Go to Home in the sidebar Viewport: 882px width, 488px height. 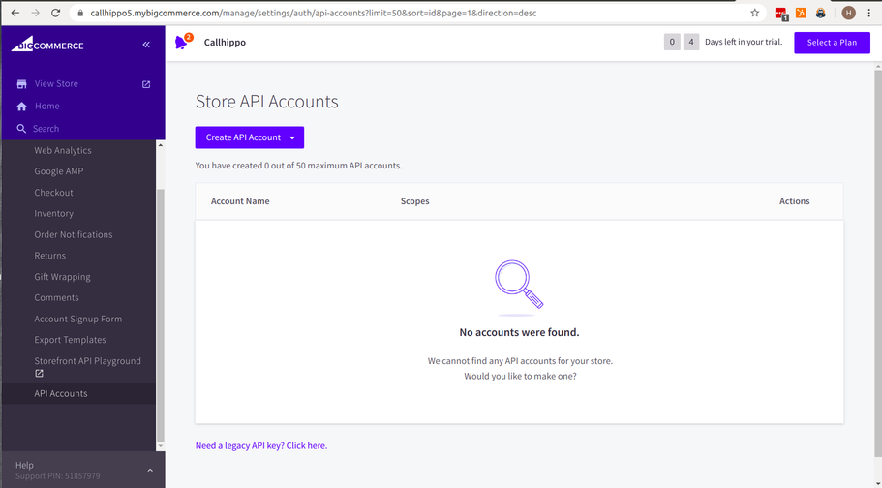(46, 106)
